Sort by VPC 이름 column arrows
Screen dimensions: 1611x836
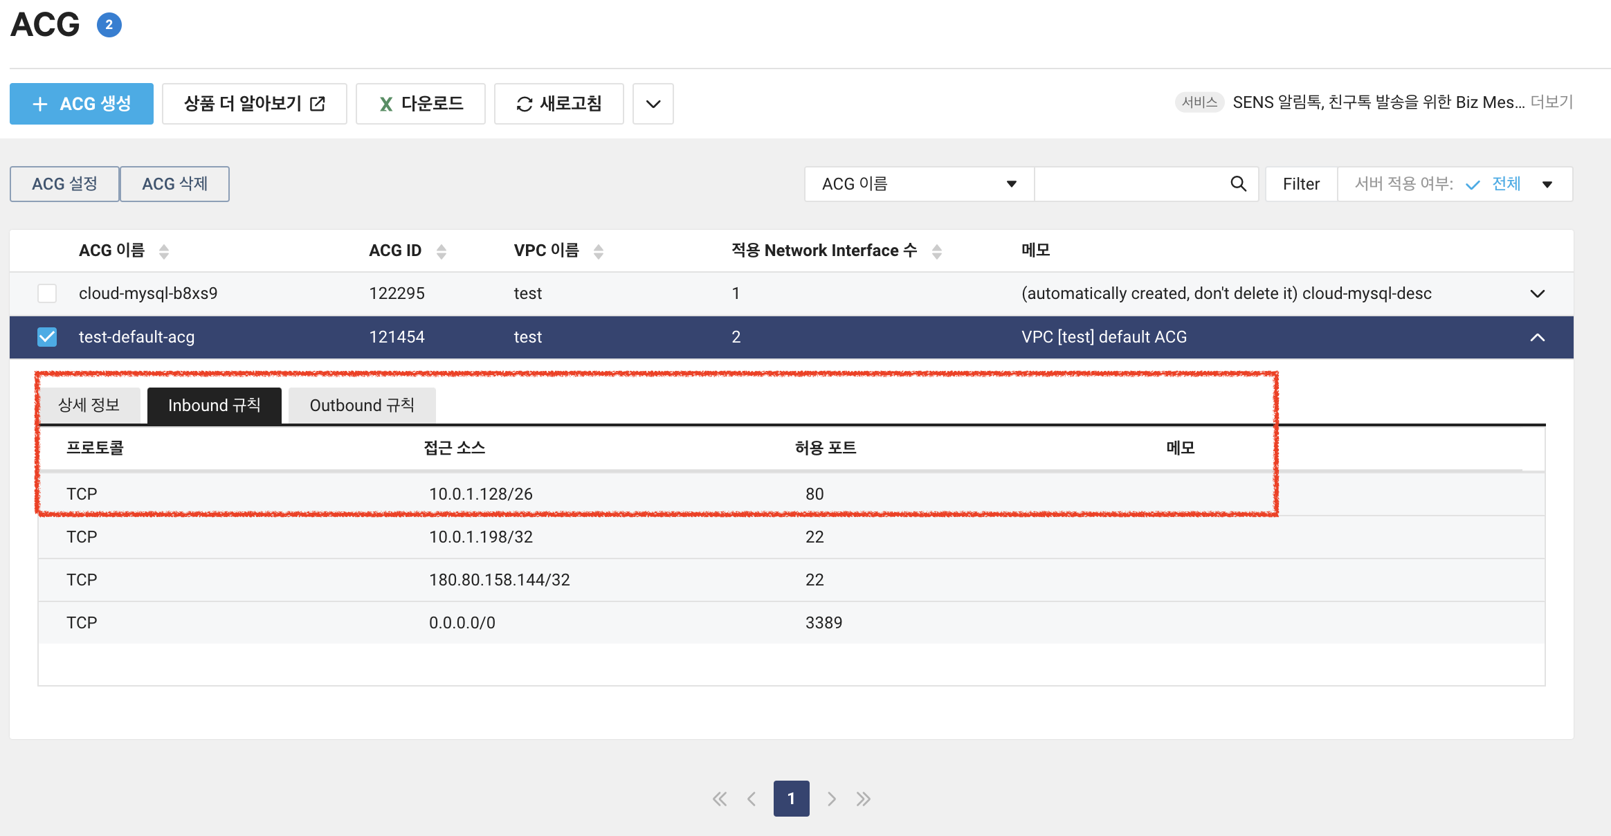pyautogui.click(x=599, y=251)
